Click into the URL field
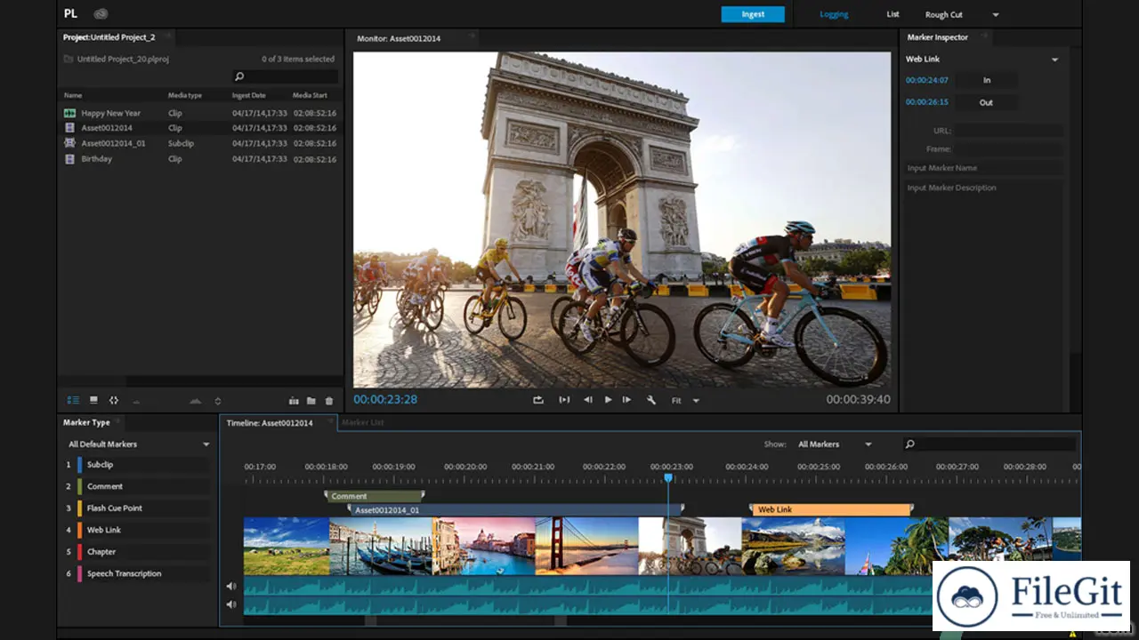The width and height of the screenshot is (1139, 640). 1009,131
